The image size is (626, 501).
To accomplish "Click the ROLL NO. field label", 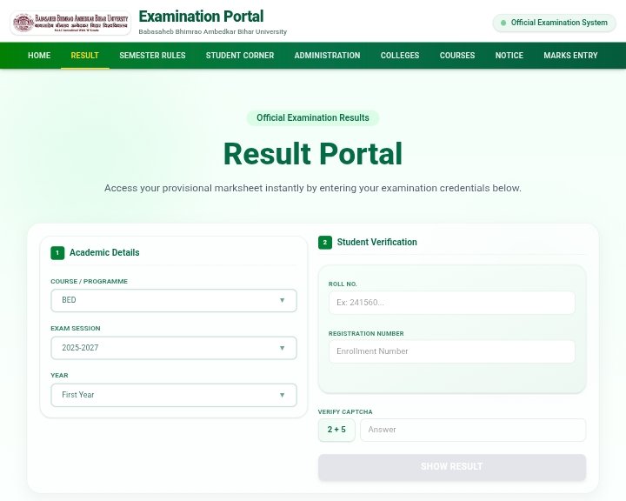I will [x=343, y=284].
